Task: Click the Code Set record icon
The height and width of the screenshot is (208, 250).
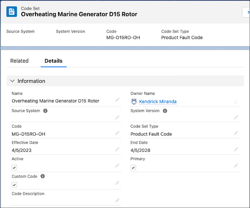Action: tap(12, 11)
